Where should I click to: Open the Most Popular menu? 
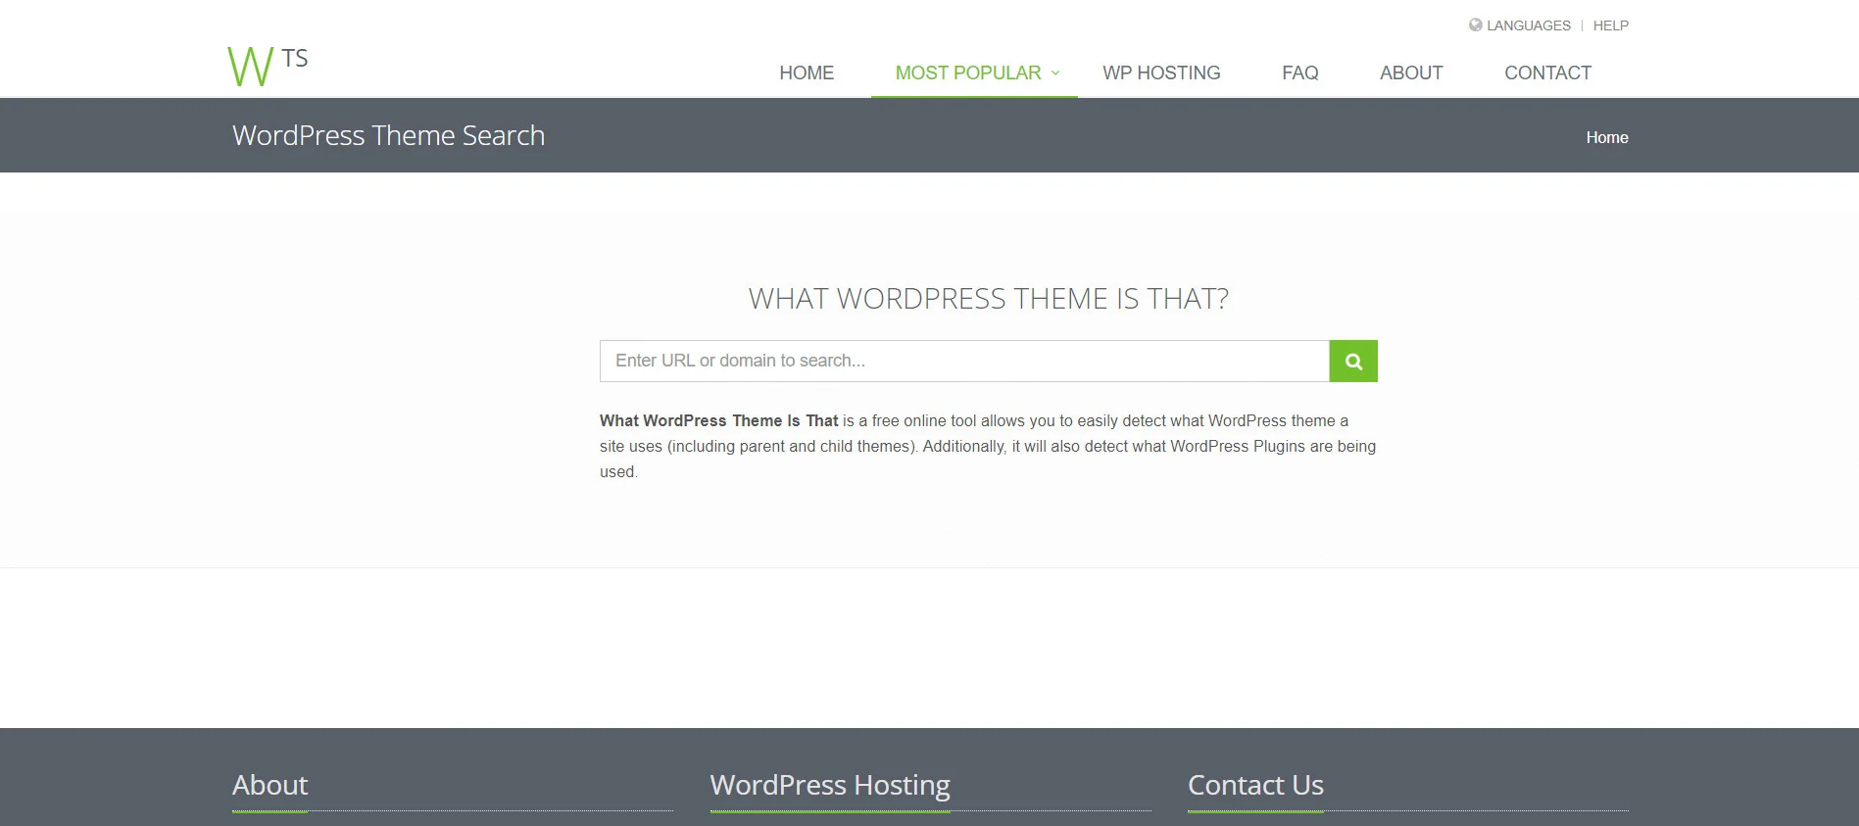point(968,73)
